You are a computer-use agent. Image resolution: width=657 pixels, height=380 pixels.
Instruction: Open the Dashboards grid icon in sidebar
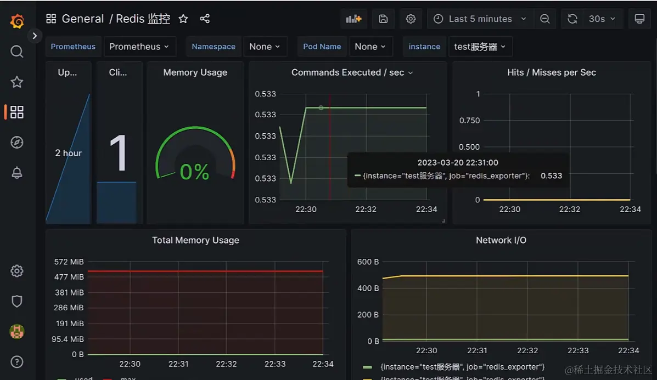(17, 112)
